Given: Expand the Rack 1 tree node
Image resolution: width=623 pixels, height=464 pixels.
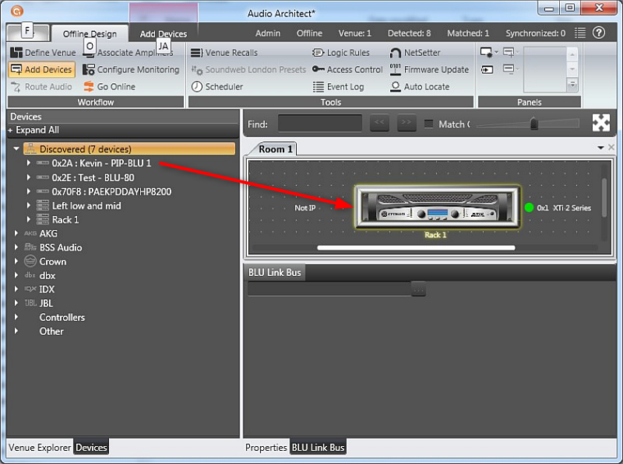Looking at the screenshot, I should coord(28,219).
